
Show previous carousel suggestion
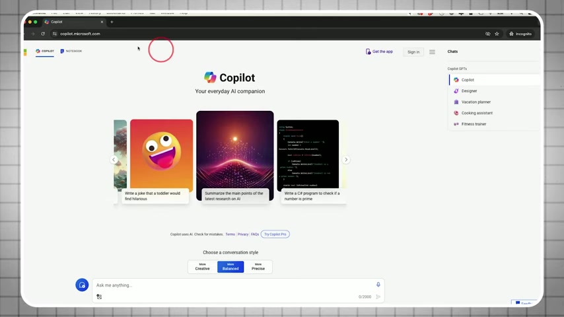pyautogui.click(x=114, y=160)
